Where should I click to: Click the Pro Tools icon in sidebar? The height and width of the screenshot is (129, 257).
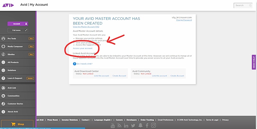[3, 38]
